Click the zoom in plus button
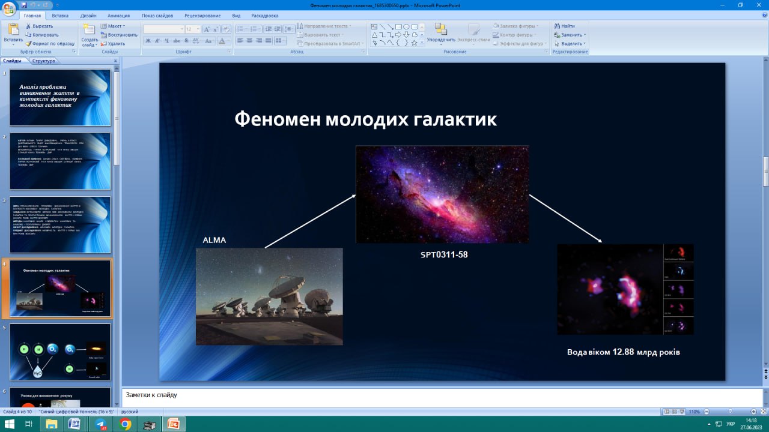 [754, 412]
